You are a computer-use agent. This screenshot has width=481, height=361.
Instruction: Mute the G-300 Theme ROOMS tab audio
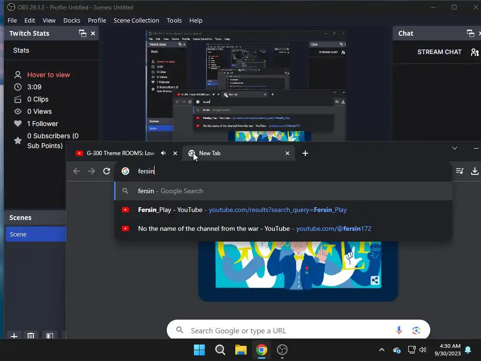click(163, 153)
